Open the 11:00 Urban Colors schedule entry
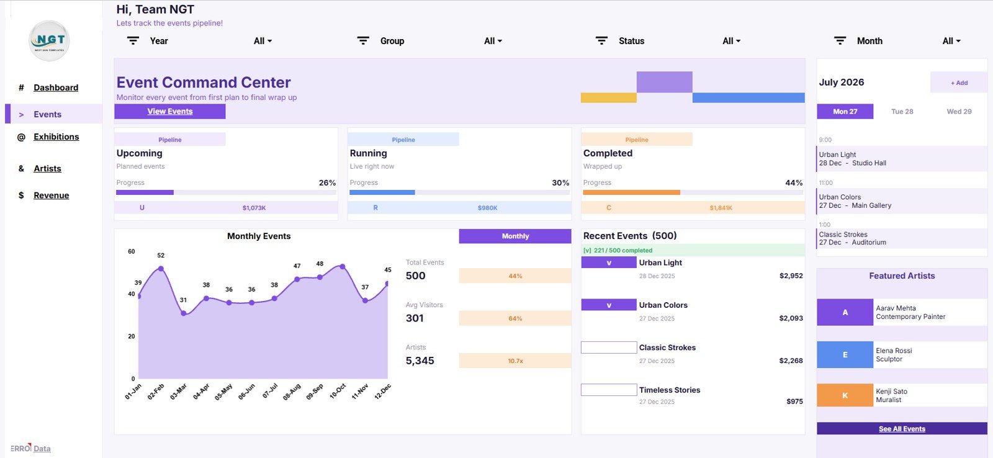Viewport: 993px width, 458px height. point(902,201)
